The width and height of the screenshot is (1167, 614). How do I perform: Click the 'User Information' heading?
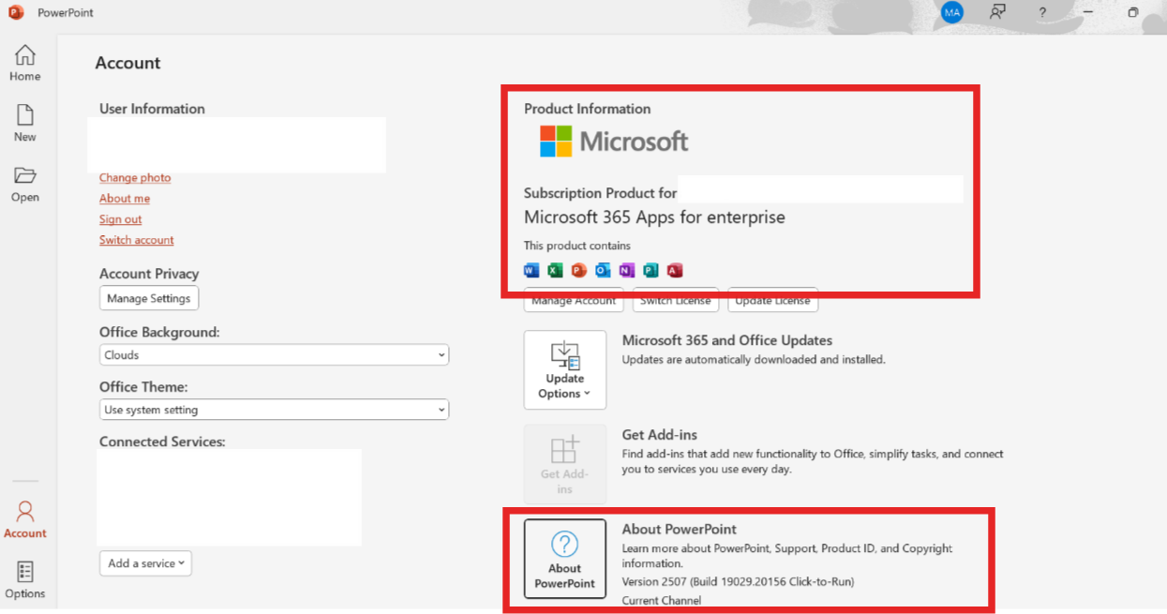(x=152, y=109)
